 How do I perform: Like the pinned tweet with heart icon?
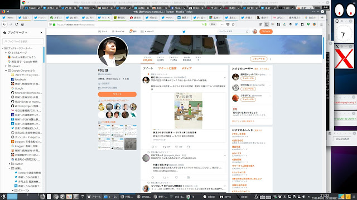tap(176, 147)
